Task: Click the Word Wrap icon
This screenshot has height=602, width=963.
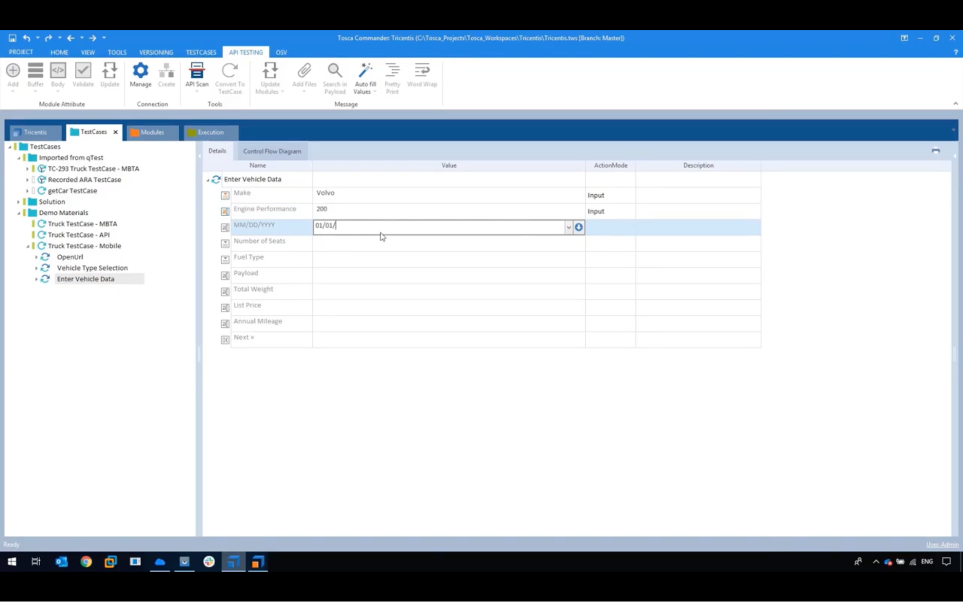Action: 422,71
